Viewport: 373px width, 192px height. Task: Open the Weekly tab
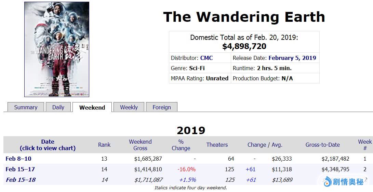coord(129,107)
